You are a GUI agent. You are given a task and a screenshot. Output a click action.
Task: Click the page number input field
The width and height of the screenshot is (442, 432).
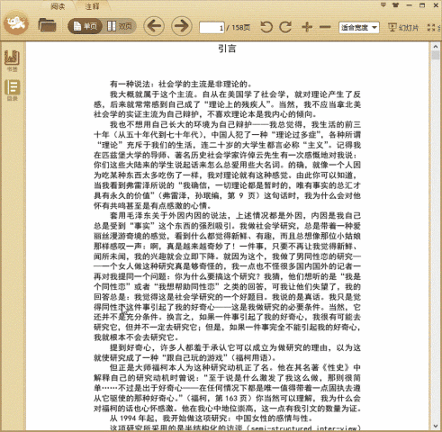click(212, 28)
